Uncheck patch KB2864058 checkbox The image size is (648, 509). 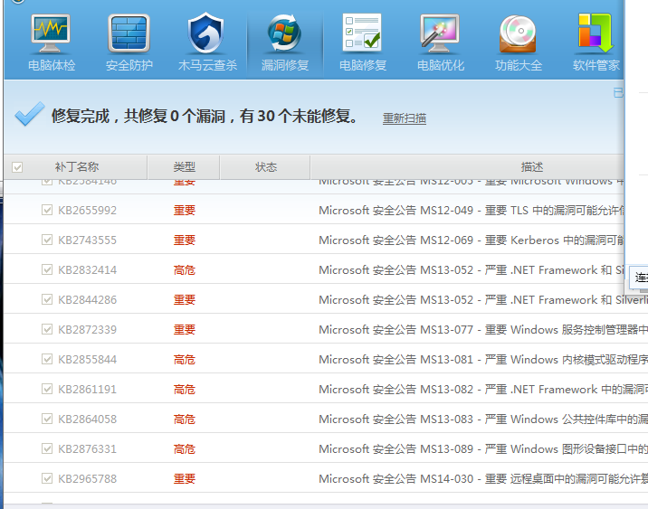tap(47, 419)
